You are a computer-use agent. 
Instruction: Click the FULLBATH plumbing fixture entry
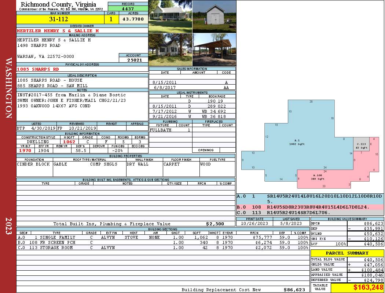click(x=161, y=130)
